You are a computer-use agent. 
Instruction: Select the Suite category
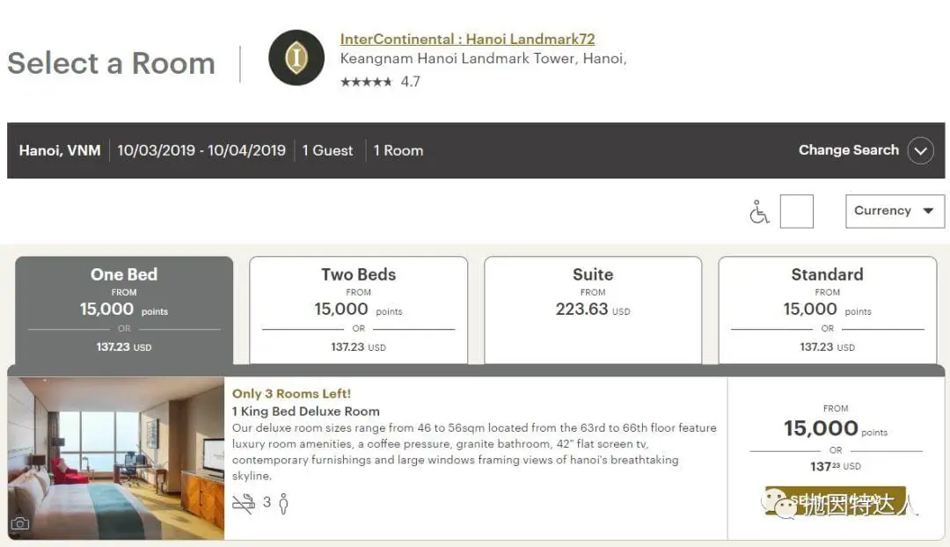(593, 308)
